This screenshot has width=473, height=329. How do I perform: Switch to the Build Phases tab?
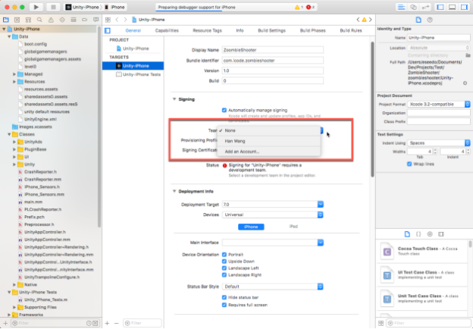pyautogui.click(x=312, y=31)
